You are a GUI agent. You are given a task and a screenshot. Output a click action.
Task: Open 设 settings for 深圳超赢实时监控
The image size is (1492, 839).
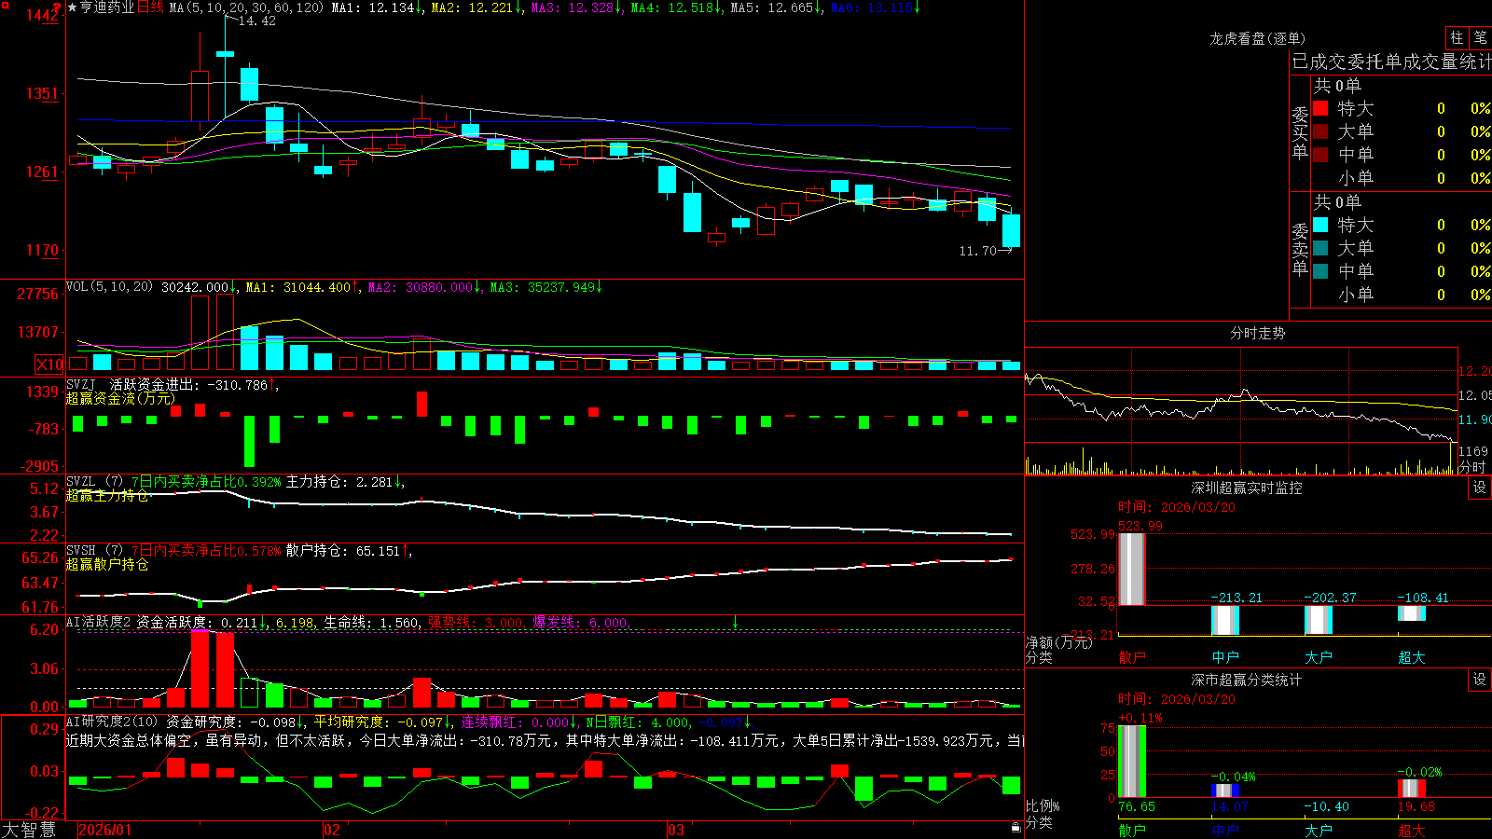click(x=1480, y=488)
